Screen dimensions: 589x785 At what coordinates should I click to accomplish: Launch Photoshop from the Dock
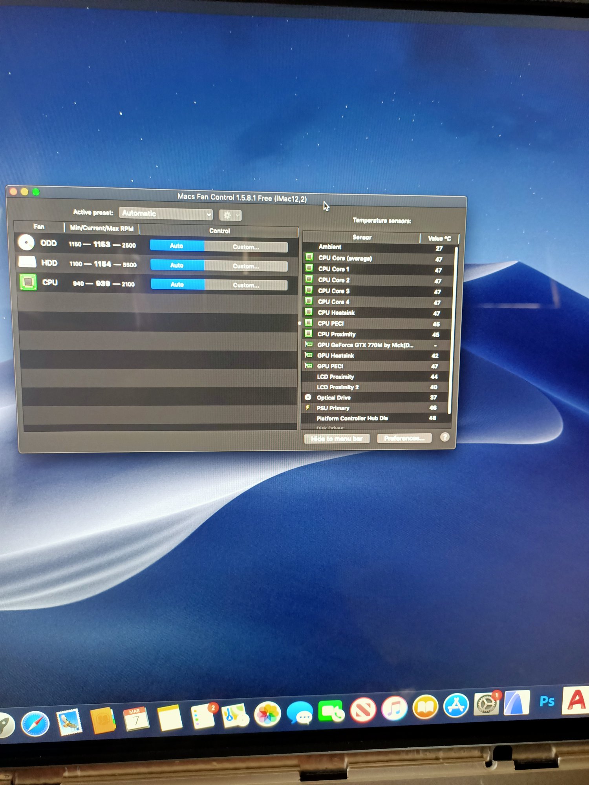click(x=547, y=701)
